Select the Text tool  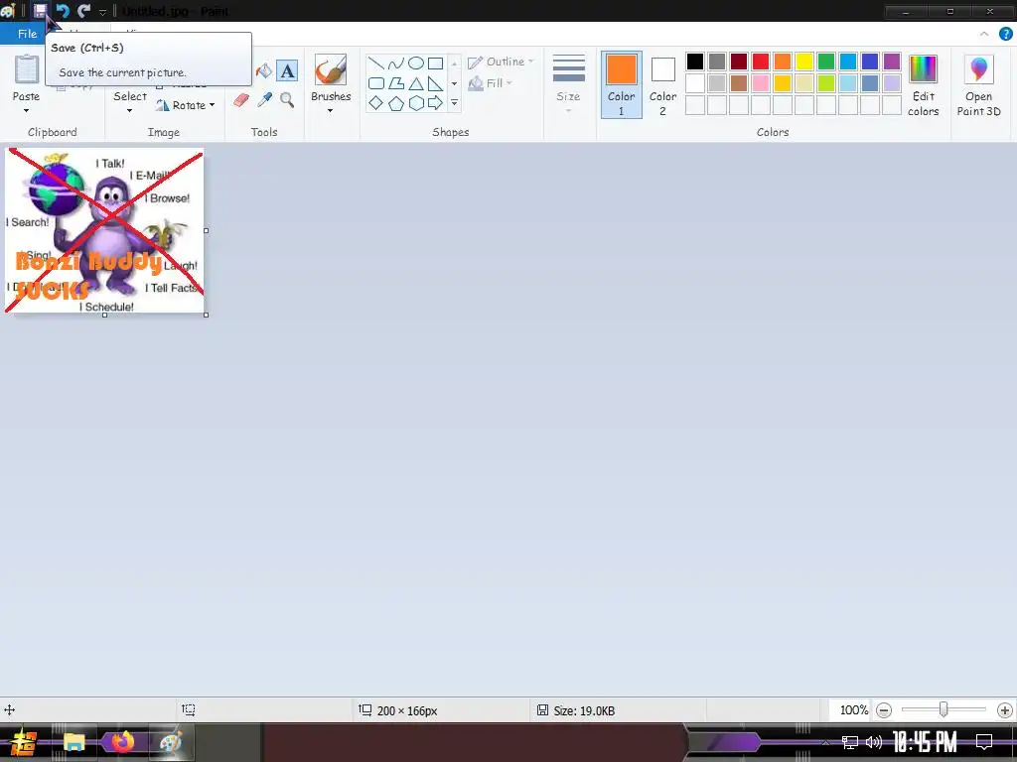[x=287, y=70]
